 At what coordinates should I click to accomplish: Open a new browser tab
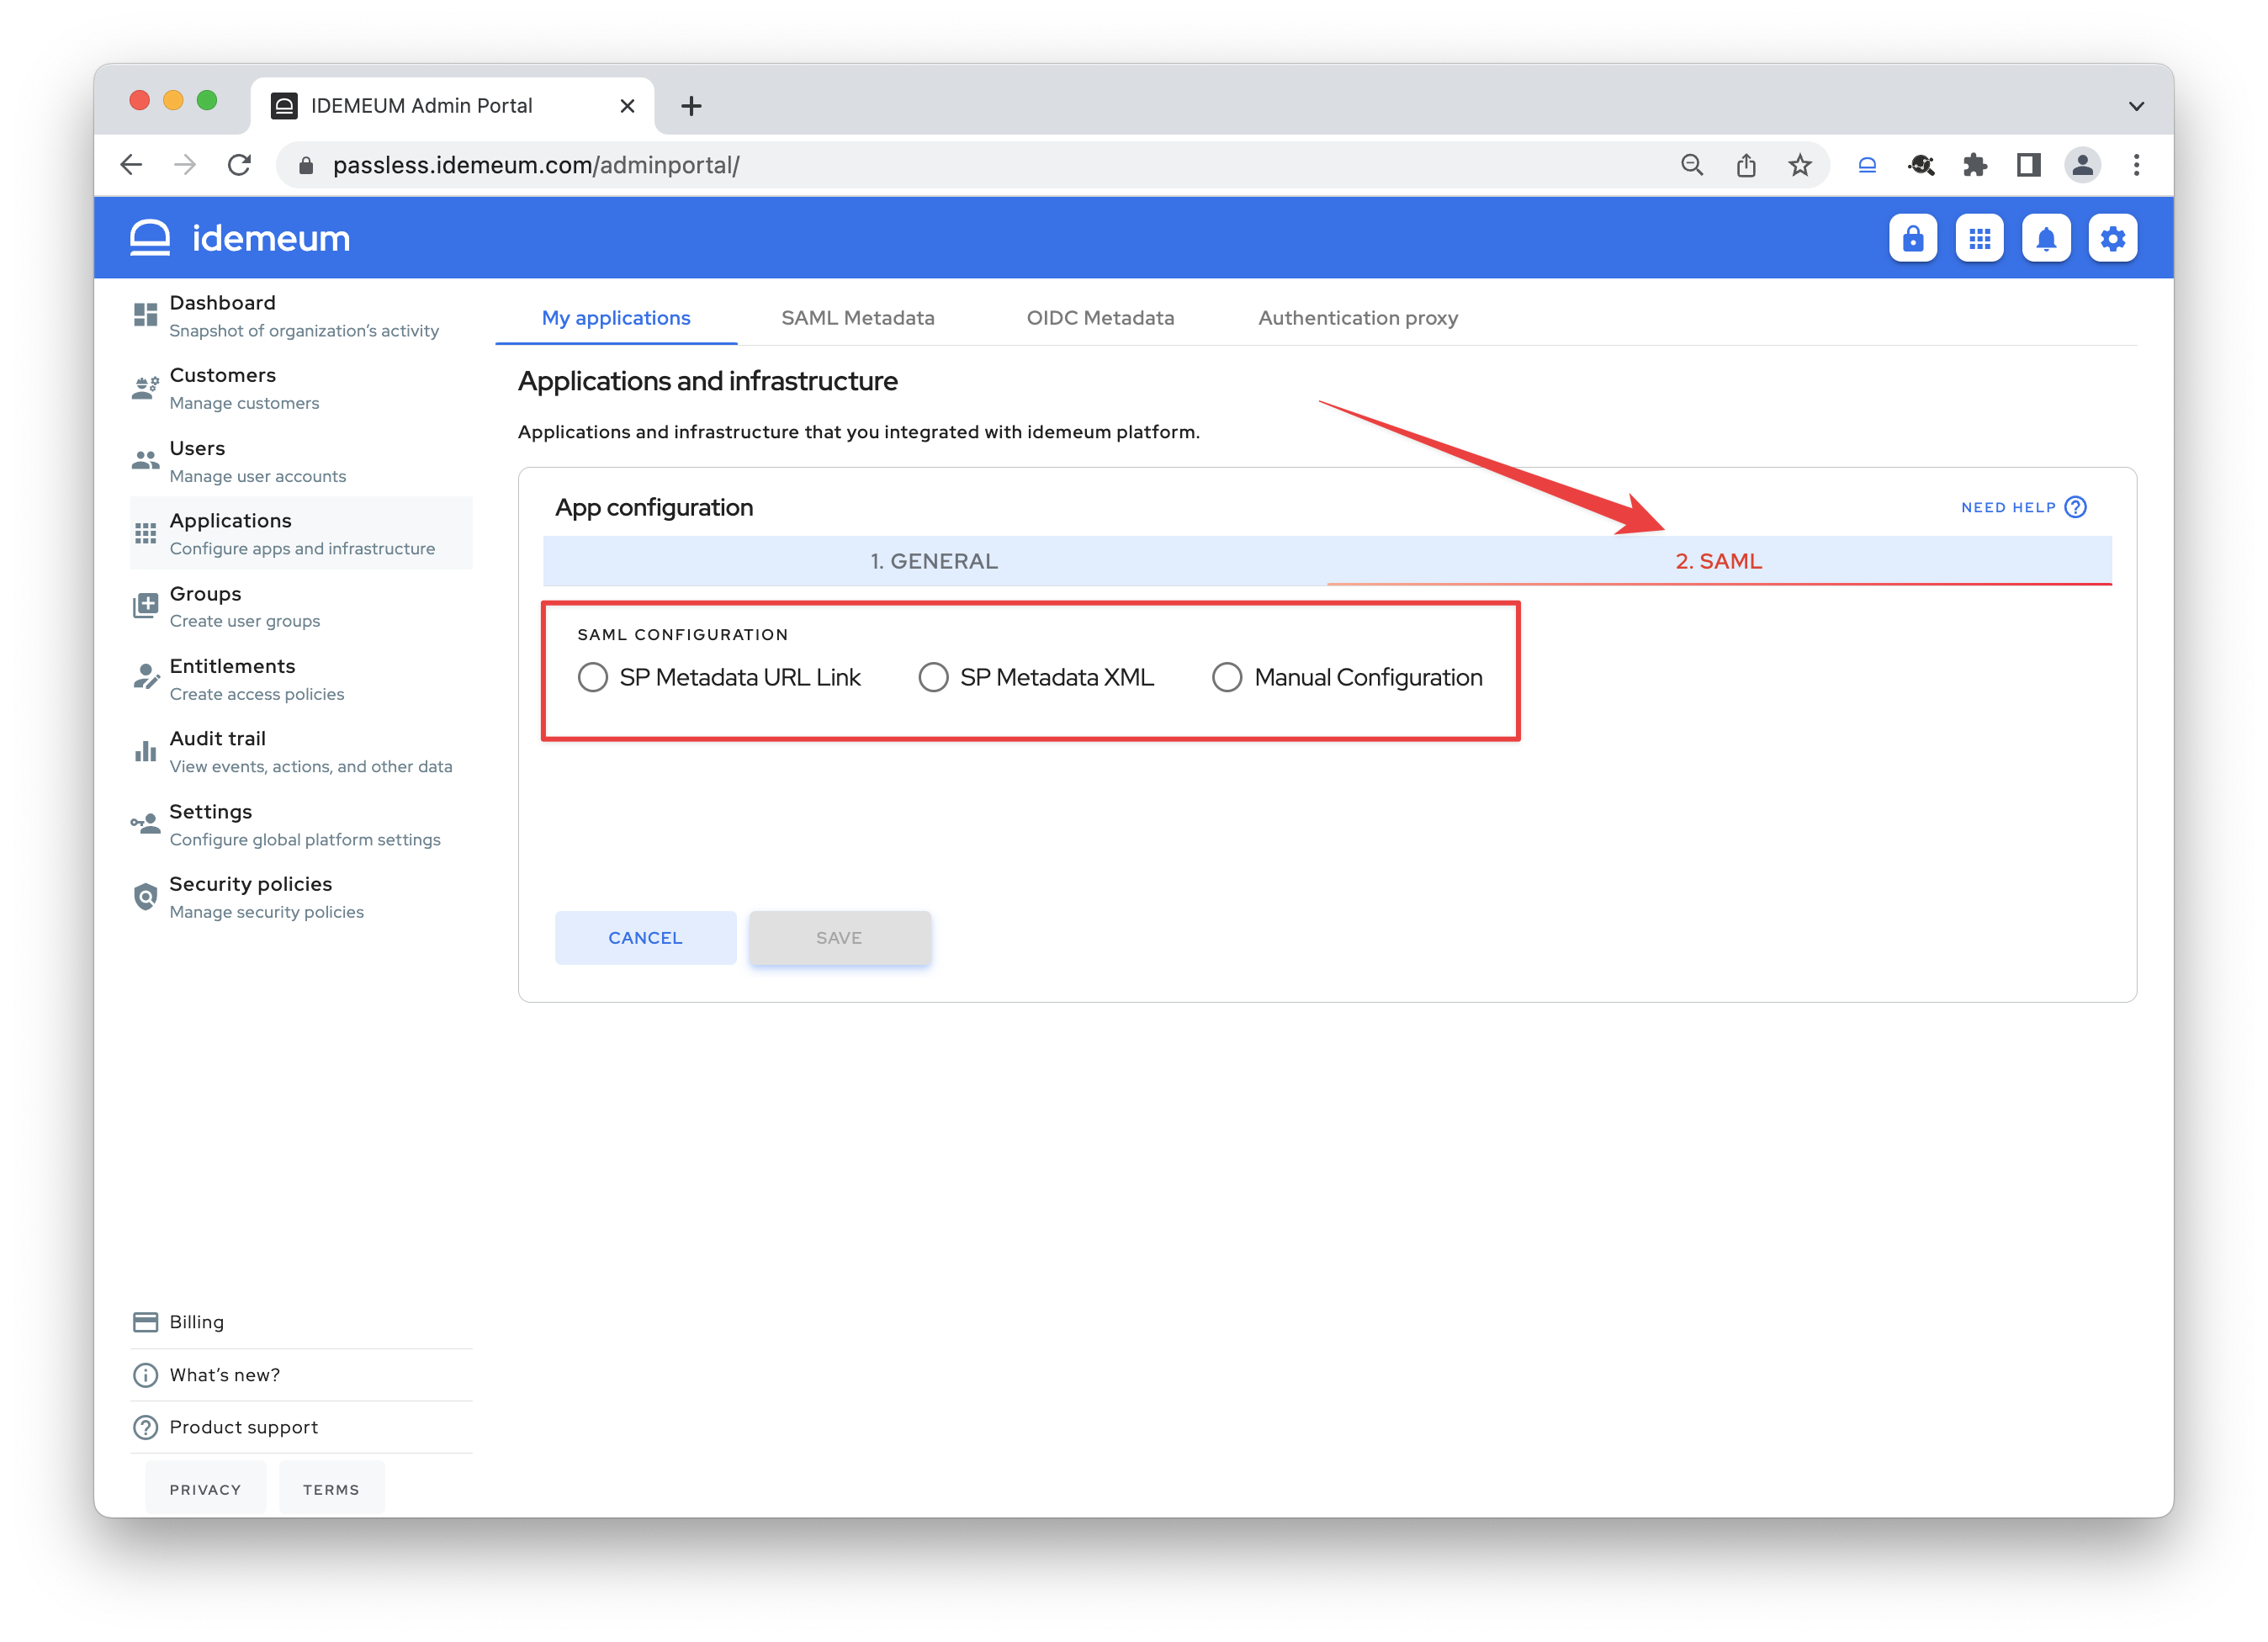click(x=691, y=106)
